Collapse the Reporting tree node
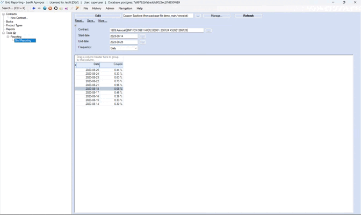 click(x=8, y=37)
